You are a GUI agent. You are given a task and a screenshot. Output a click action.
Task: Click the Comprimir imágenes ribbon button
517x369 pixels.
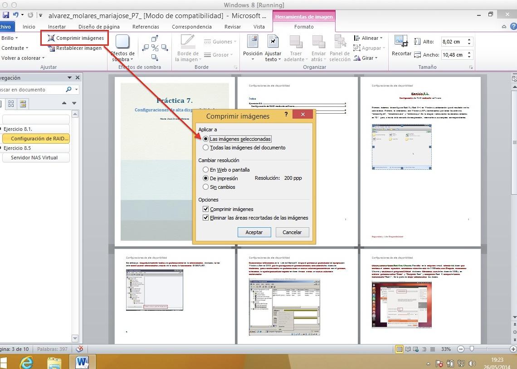75,38
